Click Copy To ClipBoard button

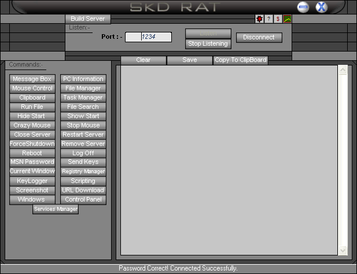(x=240, y=60)
